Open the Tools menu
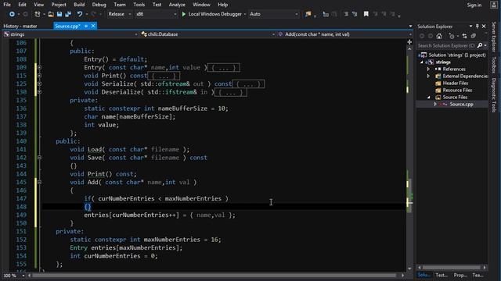The width and height of the screenshot is (501, 281). click(x=139, y=5)
